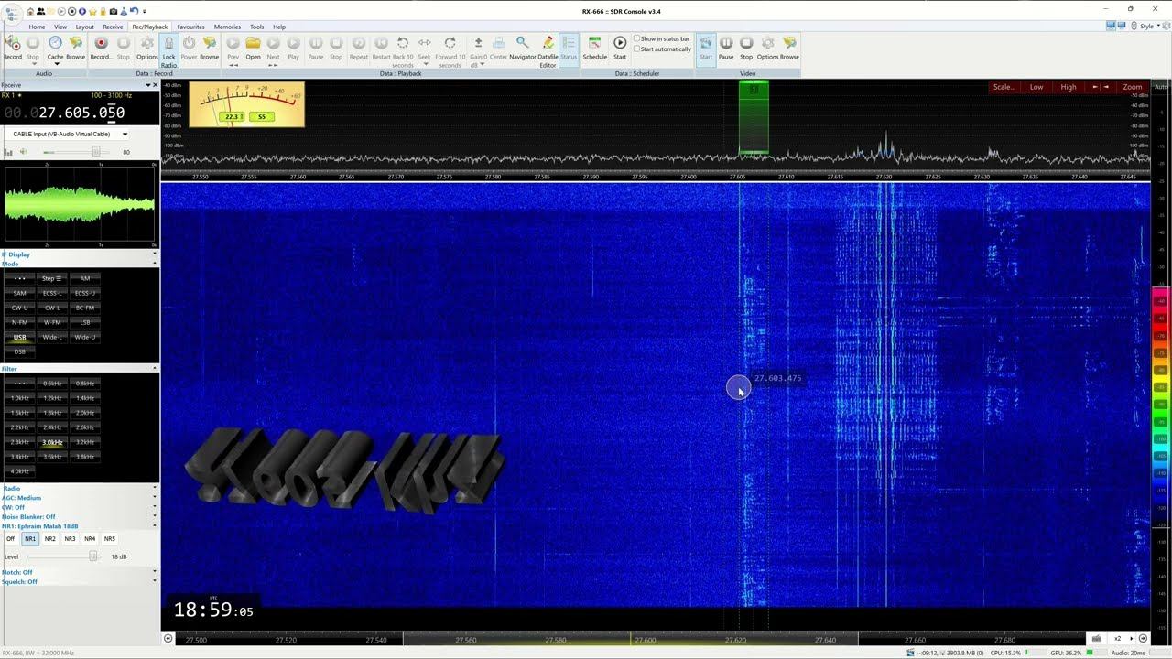Open the Gain 0 dB dropdown
Viewport: 1172px width, 659px height.
point(478,51)
